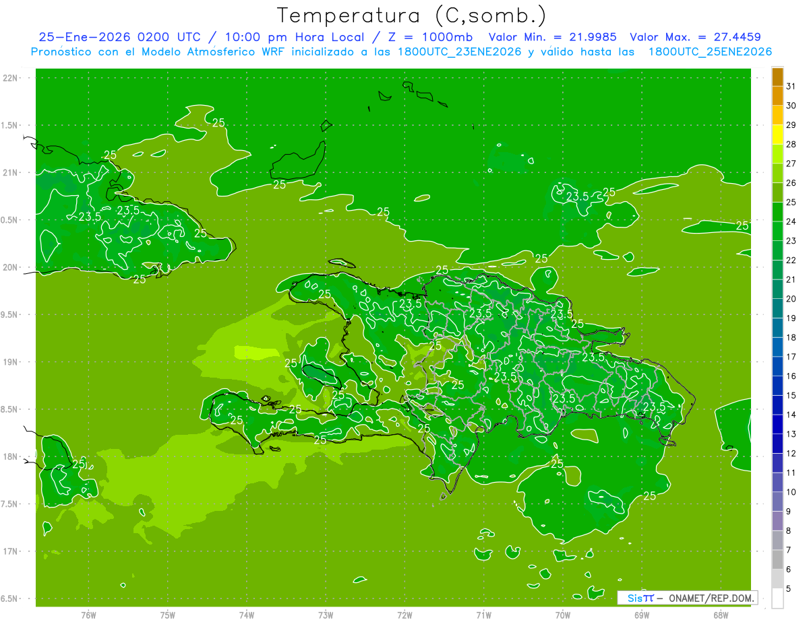
Task: Pick the teal legend swatch between 19 and 20
Action: [x=778, y=309]
